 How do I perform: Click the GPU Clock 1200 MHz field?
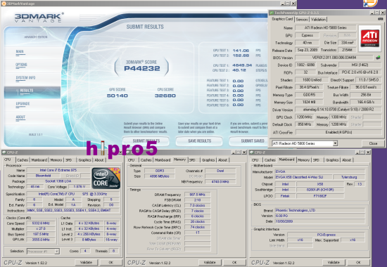(304, 117)
